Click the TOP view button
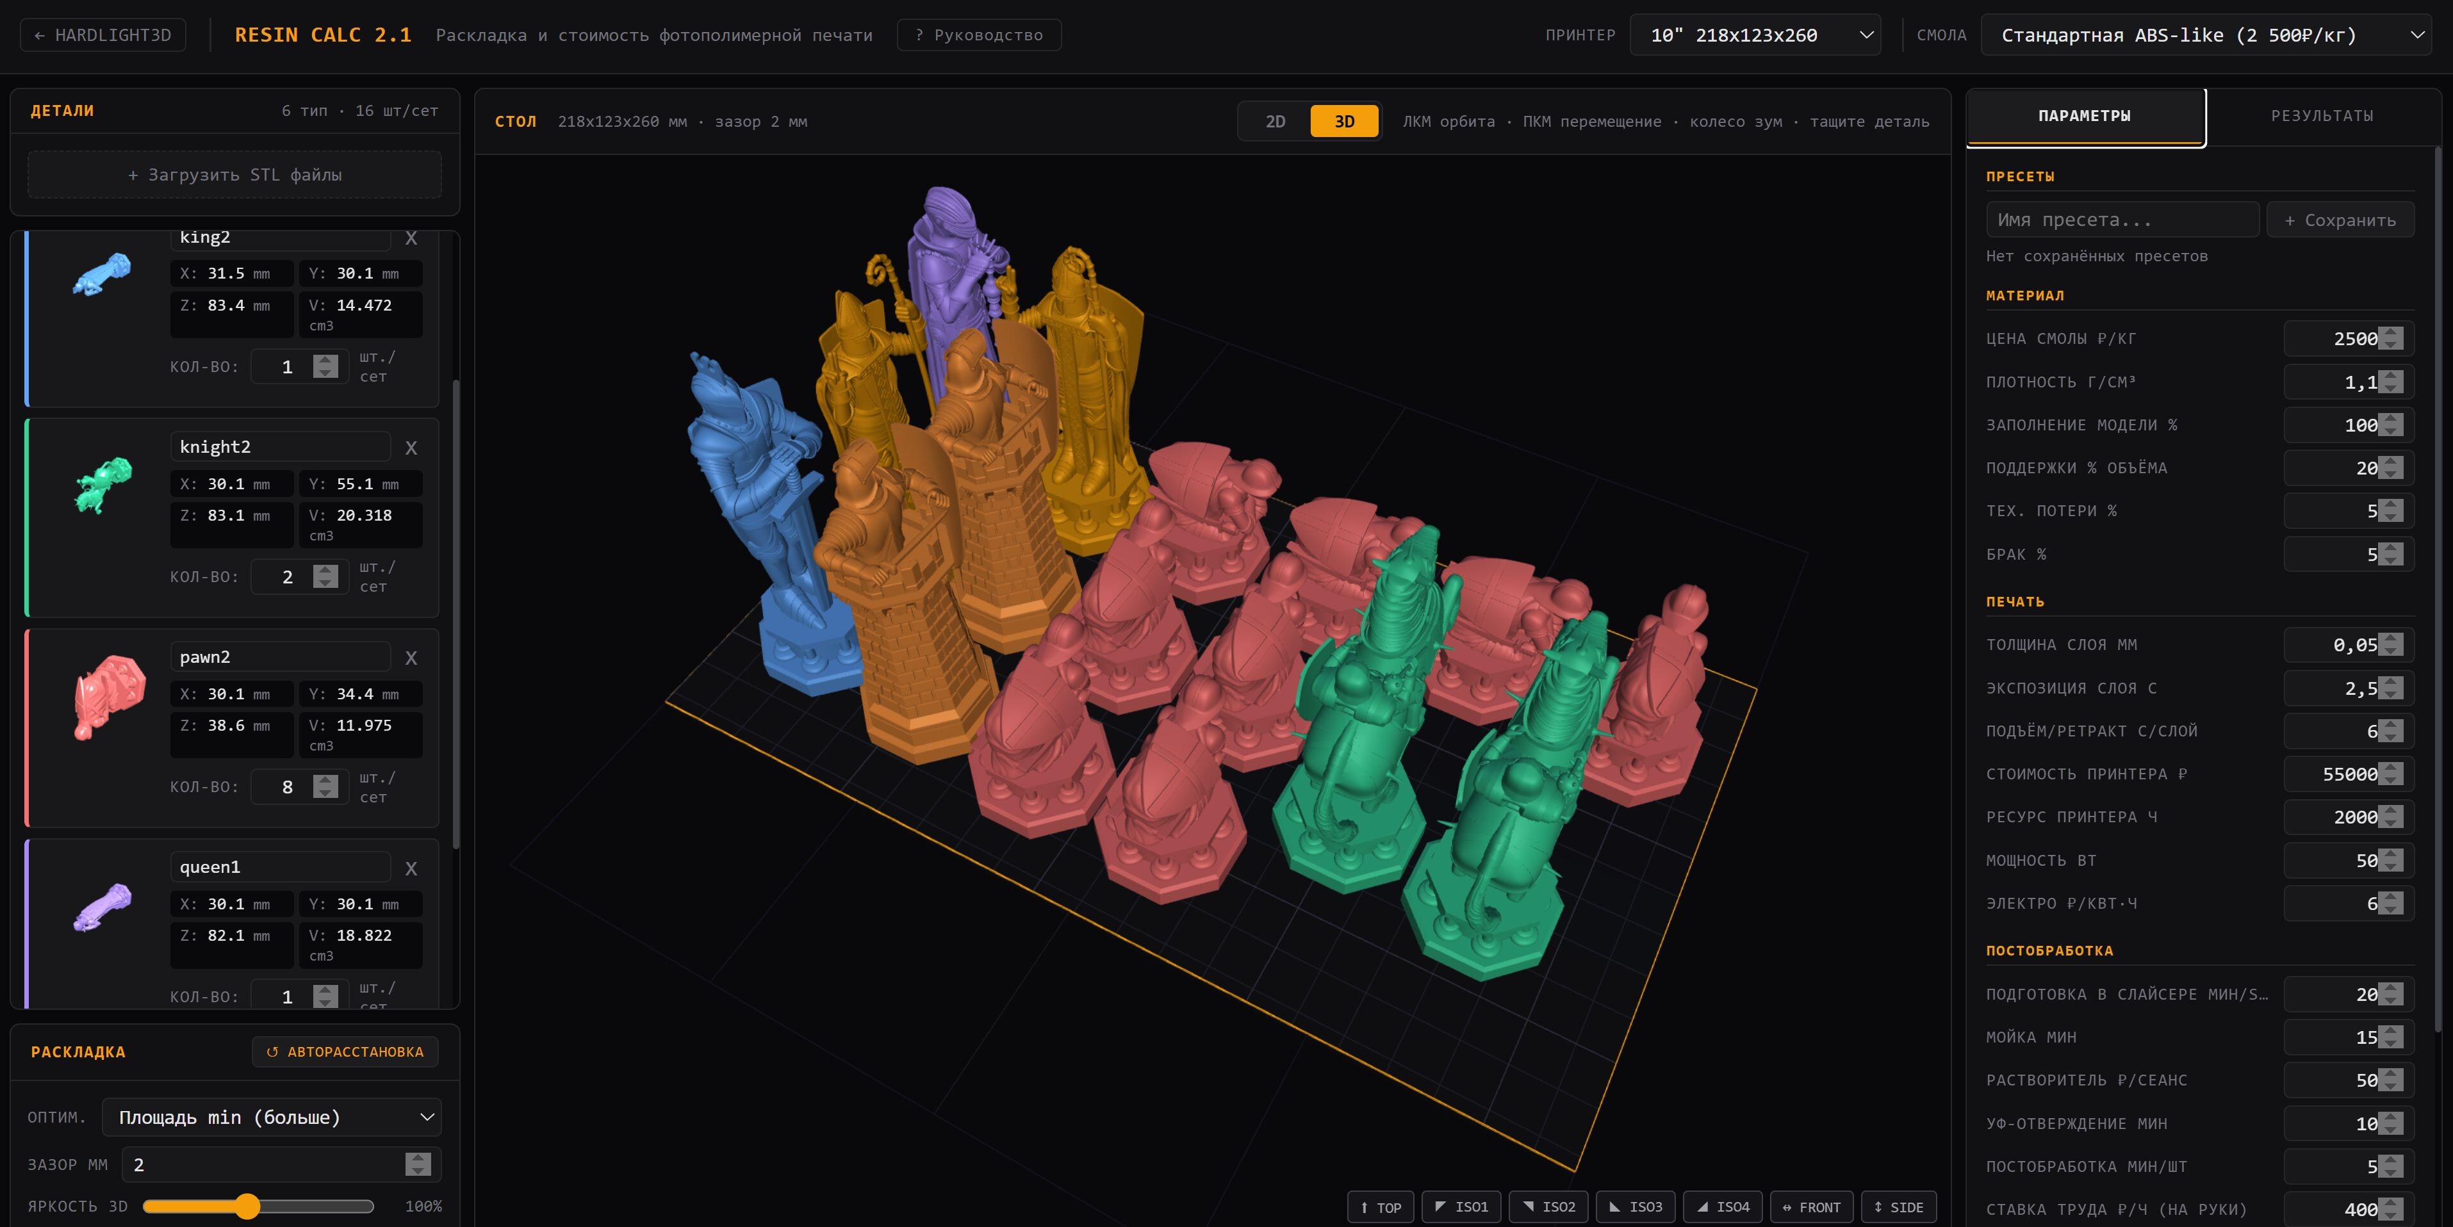This screenshot has width=2453, height=1227. coord(1380,1206)
